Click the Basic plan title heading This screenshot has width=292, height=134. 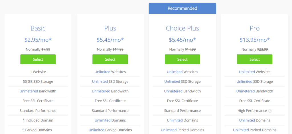pyautogui.click(x=38, y=28)
